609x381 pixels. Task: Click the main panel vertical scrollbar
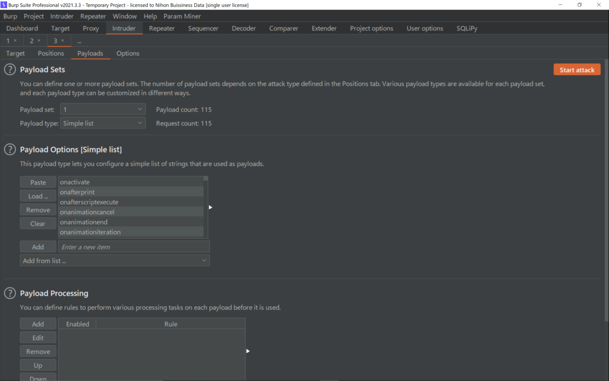606,190
